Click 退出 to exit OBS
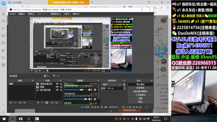217x122 pixels. pyautogui.click(x=140, y=102)
